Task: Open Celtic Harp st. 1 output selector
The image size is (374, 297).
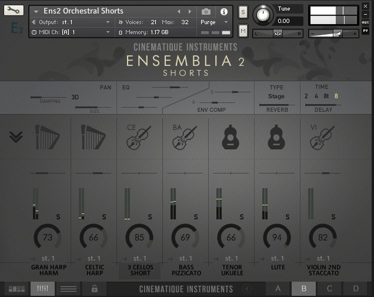Action: pyautogui.click(x=94, y=258)
